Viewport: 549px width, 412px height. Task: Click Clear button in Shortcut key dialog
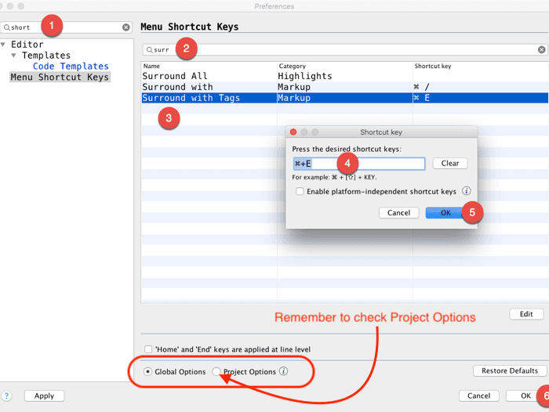click(x=449, y=164)
